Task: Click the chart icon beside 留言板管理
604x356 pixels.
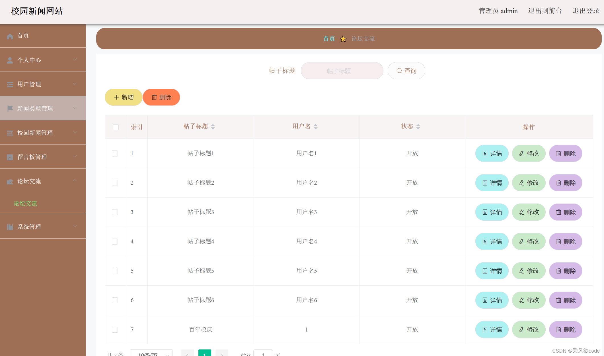Action: pos(10,157)
